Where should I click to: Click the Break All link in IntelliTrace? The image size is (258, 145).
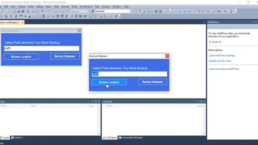pos(216,42)
